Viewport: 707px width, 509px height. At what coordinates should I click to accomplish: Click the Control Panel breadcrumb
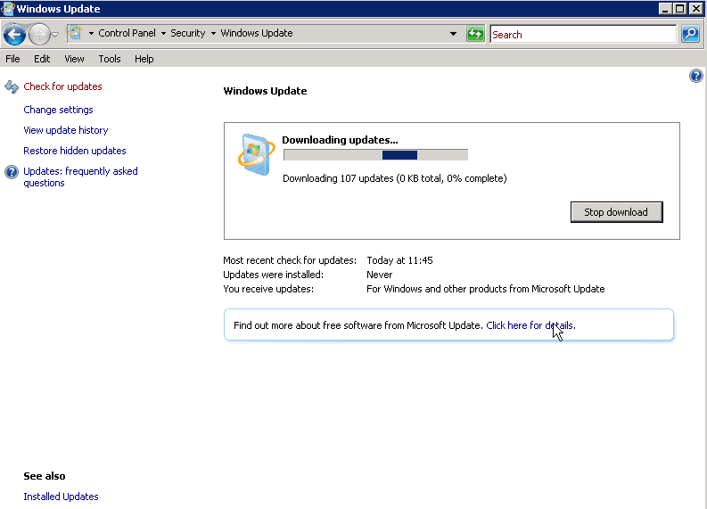pos(127,33)
